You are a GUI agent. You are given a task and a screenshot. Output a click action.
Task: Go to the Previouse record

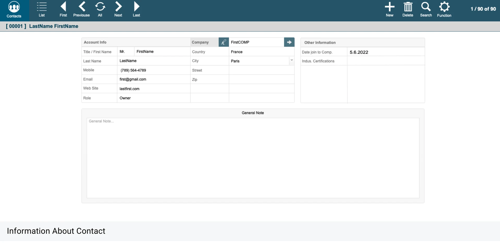click(82, 10)
